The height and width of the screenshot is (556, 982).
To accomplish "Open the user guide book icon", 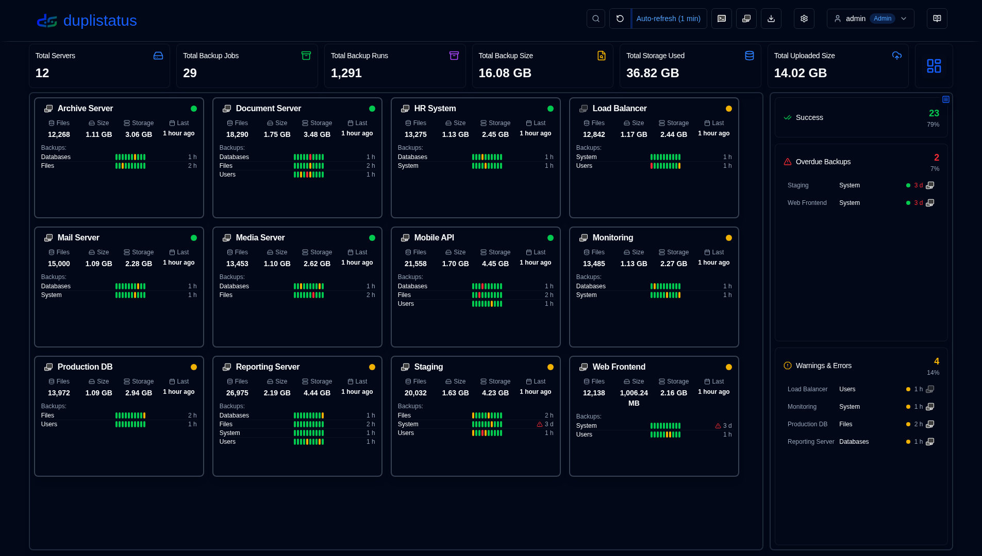I will (x=937, y=19).
